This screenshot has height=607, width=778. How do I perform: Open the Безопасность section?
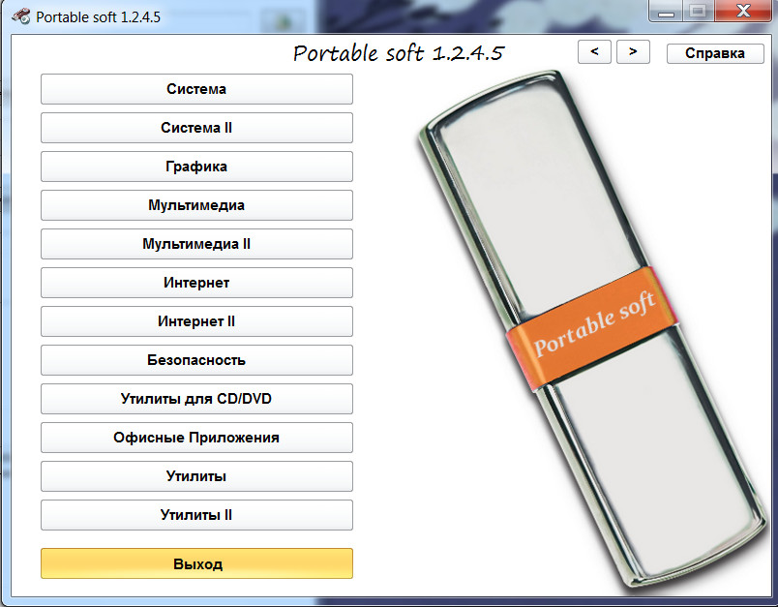(x=196, y=360)
